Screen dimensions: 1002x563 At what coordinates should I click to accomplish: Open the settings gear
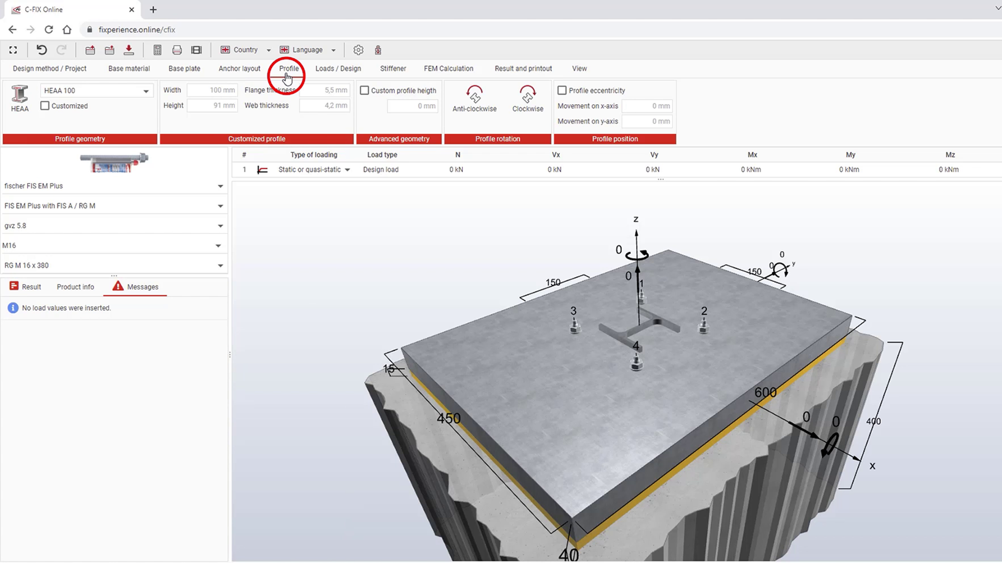tap(358, 50)
